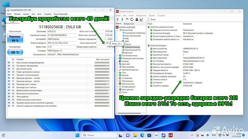Viewport: 248px width, 139px height.
Task: Open the Windows Start menu
Action: (x=77, y=135)
